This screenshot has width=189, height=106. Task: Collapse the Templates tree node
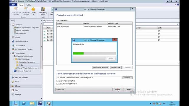point(11,25)
